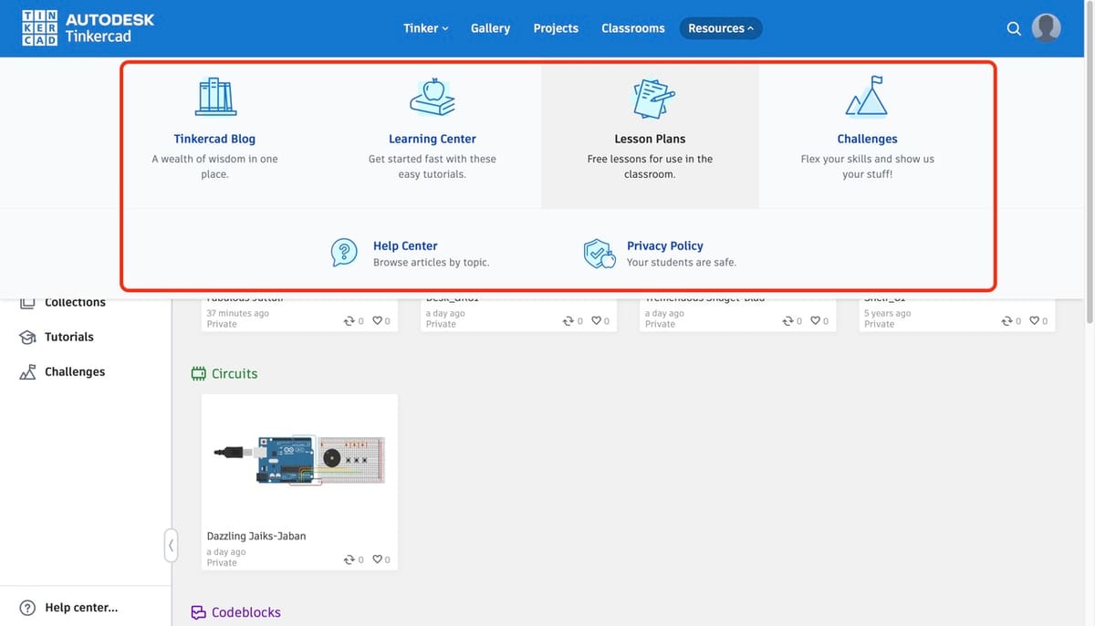Open search with the magnifier icon

click(1014, 28)
